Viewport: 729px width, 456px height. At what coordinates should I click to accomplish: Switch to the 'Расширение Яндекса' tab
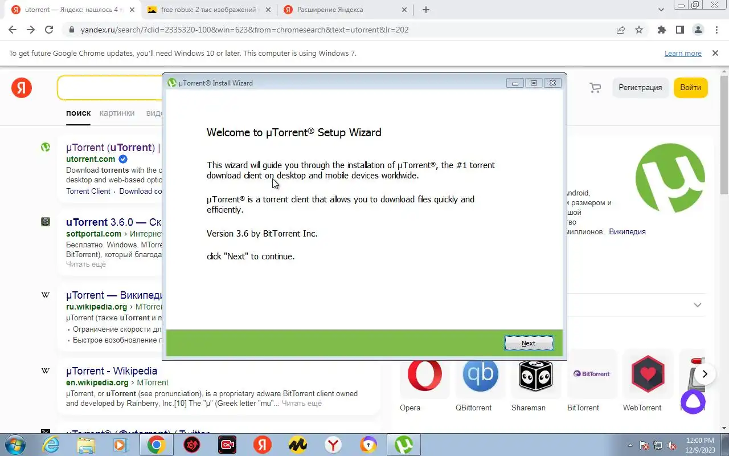point(346,10)
